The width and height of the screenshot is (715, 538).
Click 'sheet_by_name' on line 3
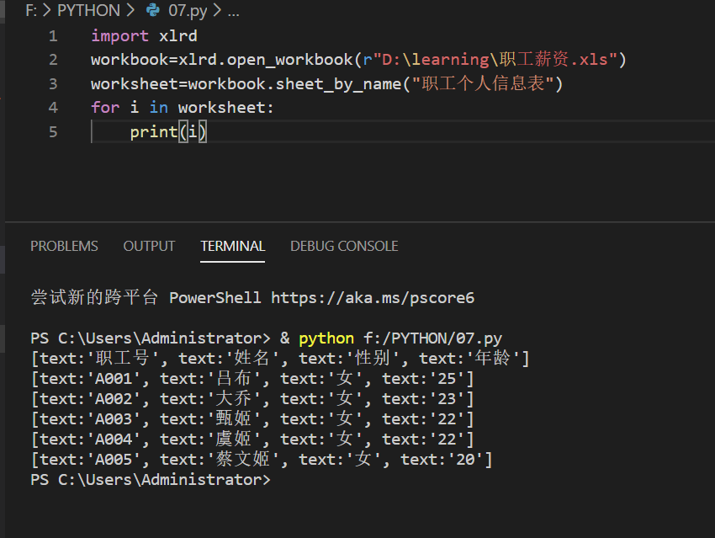point(338,84)
